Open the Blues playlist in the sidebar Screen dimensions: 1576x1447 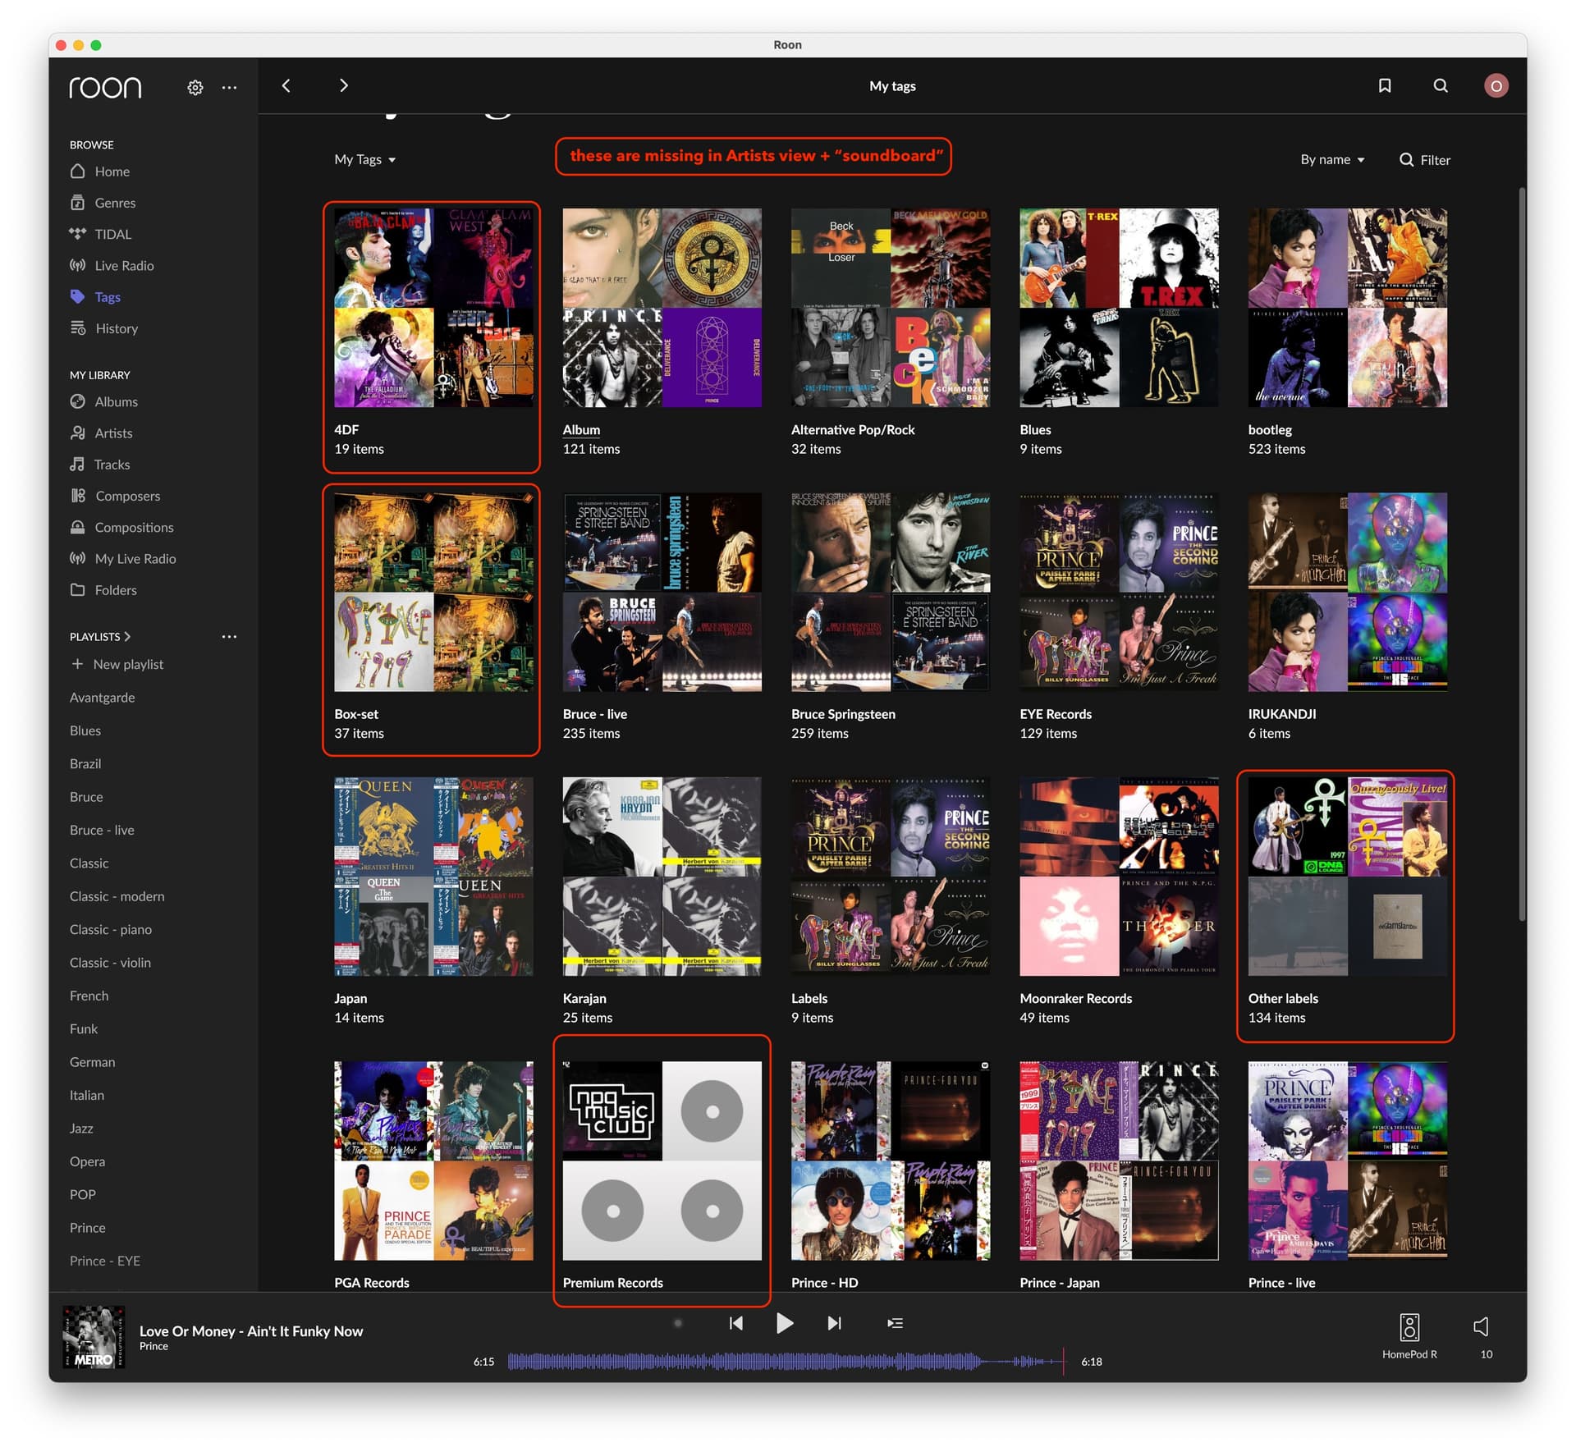(x=85, y=730)
